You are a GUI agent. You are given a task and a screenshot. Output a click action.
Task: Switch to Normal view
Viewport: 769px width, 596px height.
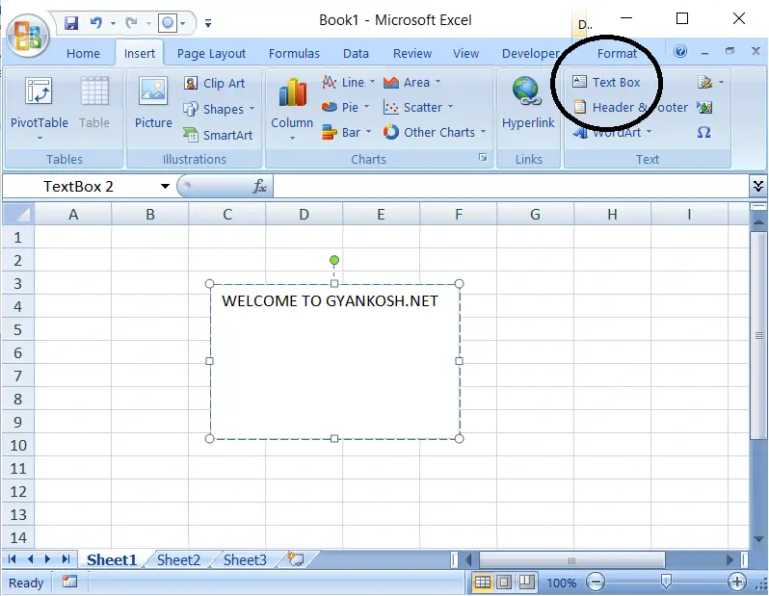coord(483,583)
